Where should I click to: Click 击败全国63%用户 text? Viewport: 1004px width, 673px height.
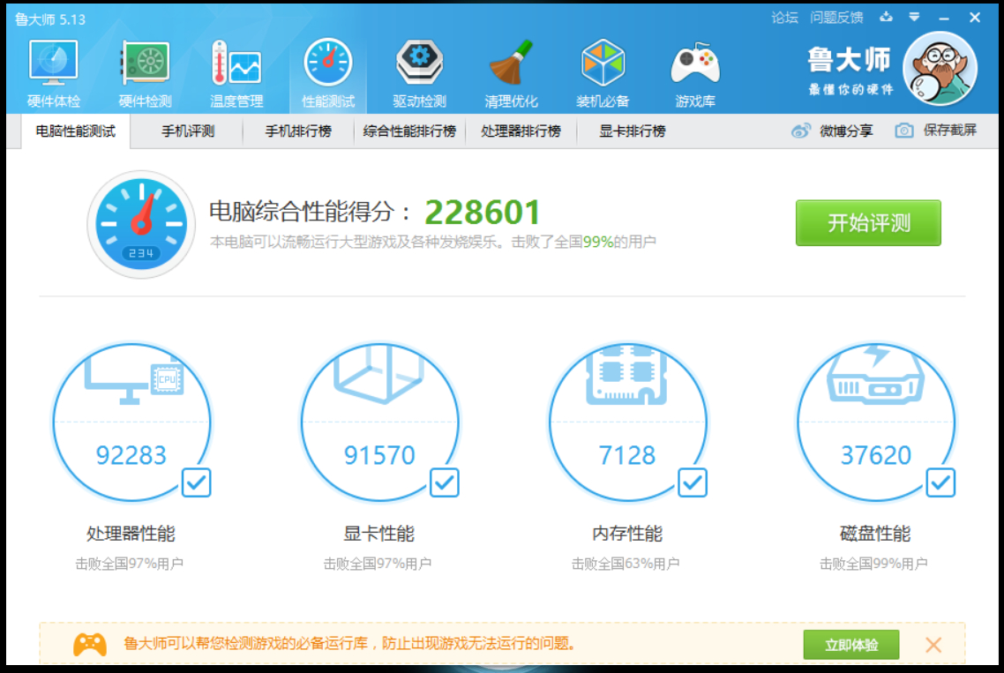point(626,564)
